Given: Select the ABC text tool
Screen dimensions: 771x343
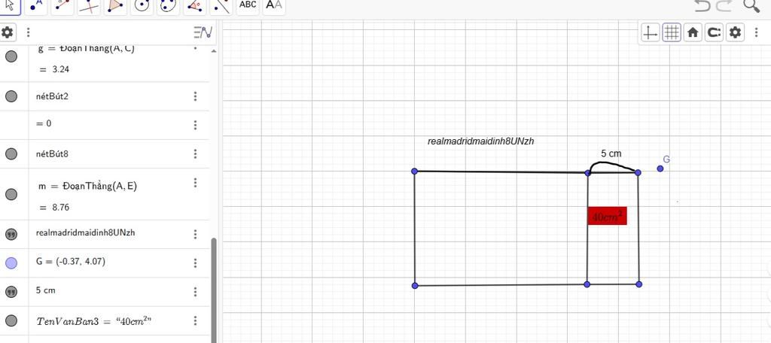Looking at the screenshot, I should [x=248, y=5].
